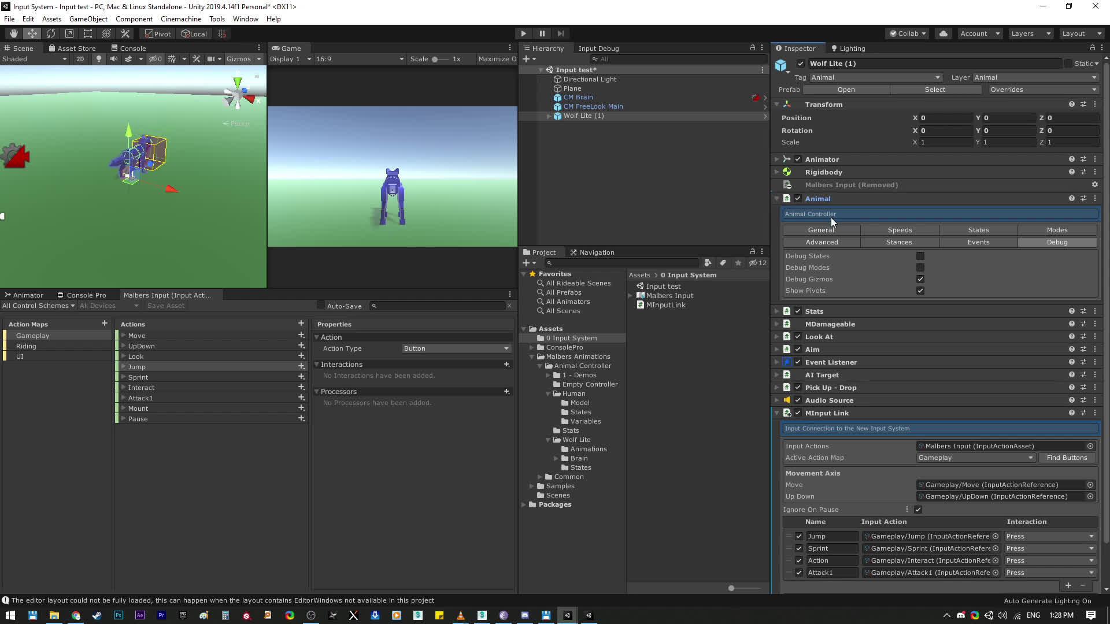
Task: Click the Find Buttons button
Action: coord(1067,458)
